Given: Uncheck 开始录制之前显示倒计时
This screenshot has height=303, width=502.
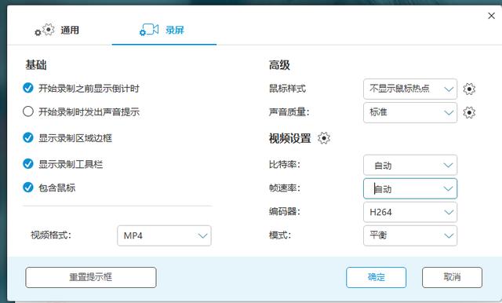Looking at the screenshot, I should click(x=28, y=88).
